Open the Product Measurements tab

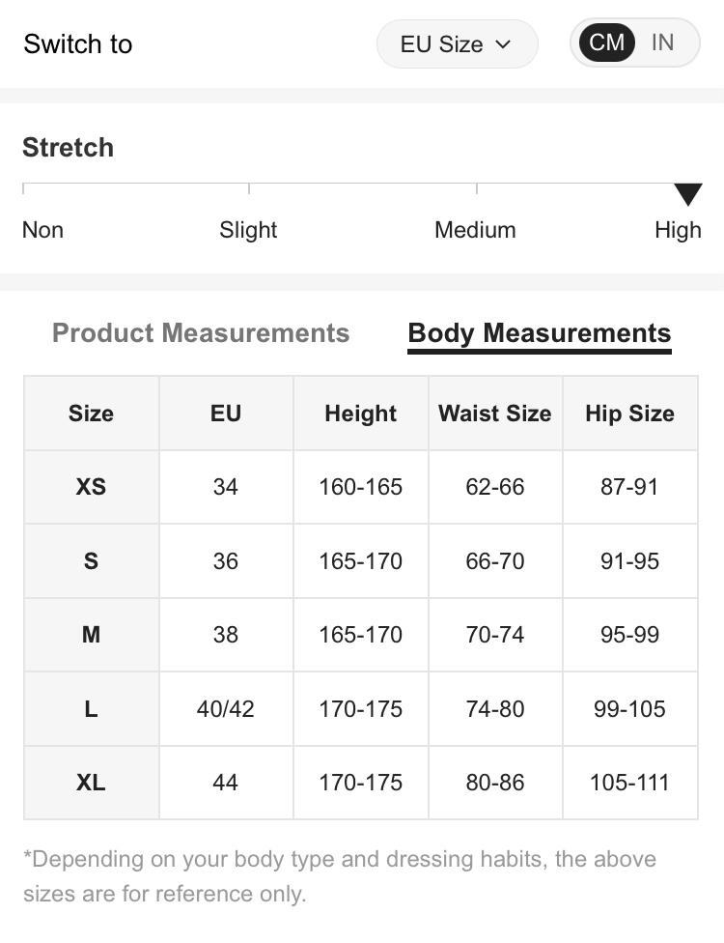(x=201, y=333)
